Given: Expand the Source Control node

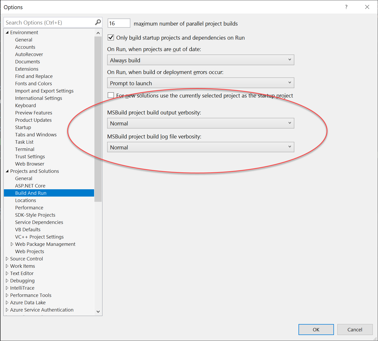Looking at the screenshot, I should click(7, 259).
